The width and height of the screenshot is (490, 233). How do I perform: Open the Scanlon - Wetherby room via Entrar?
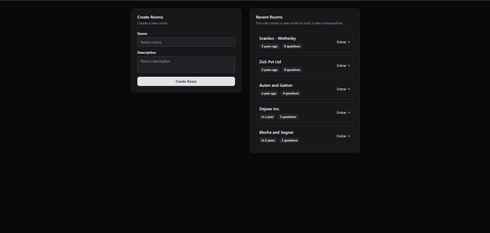click(x=343, y=42)
